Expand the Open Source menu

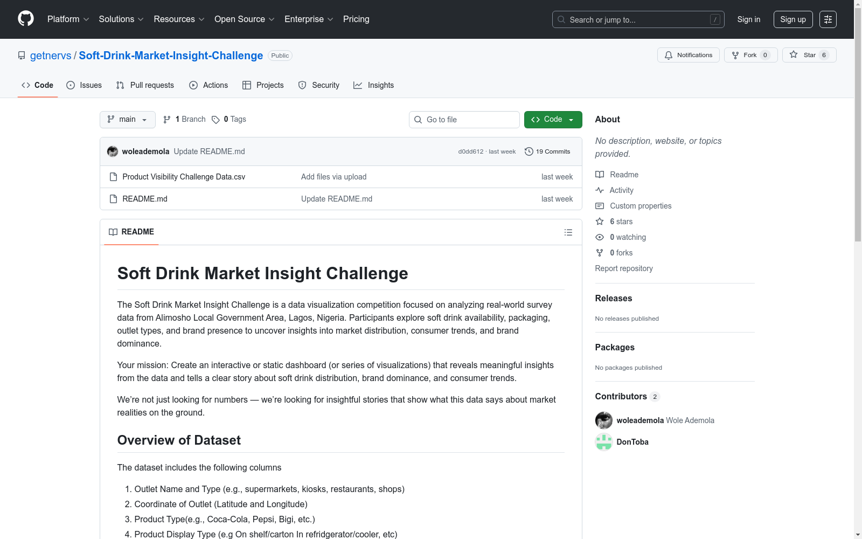tap(245, 19)
